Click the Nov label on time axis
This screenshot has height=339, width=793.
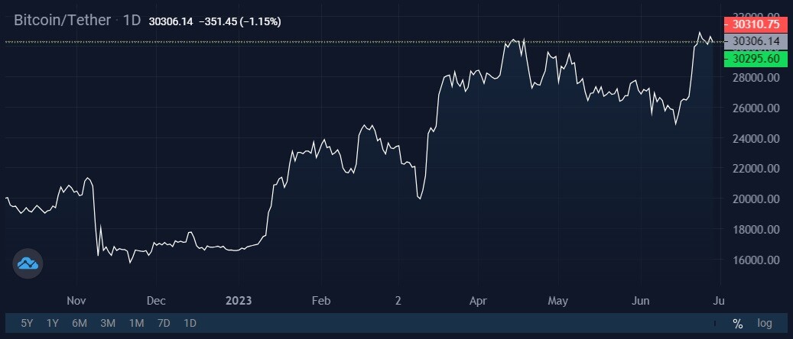click(76, 301)
